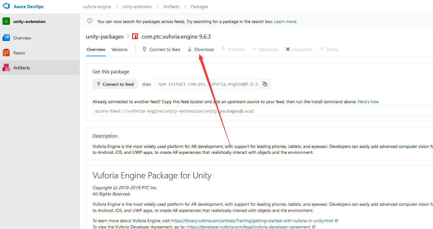Click the npm install command field
This screenshot has width=433, height=229.
(208, 84)
